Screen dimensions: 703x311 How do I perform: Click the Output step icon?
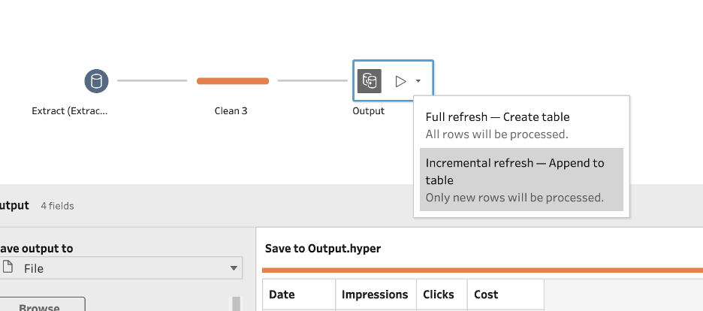tap(370, 81)
